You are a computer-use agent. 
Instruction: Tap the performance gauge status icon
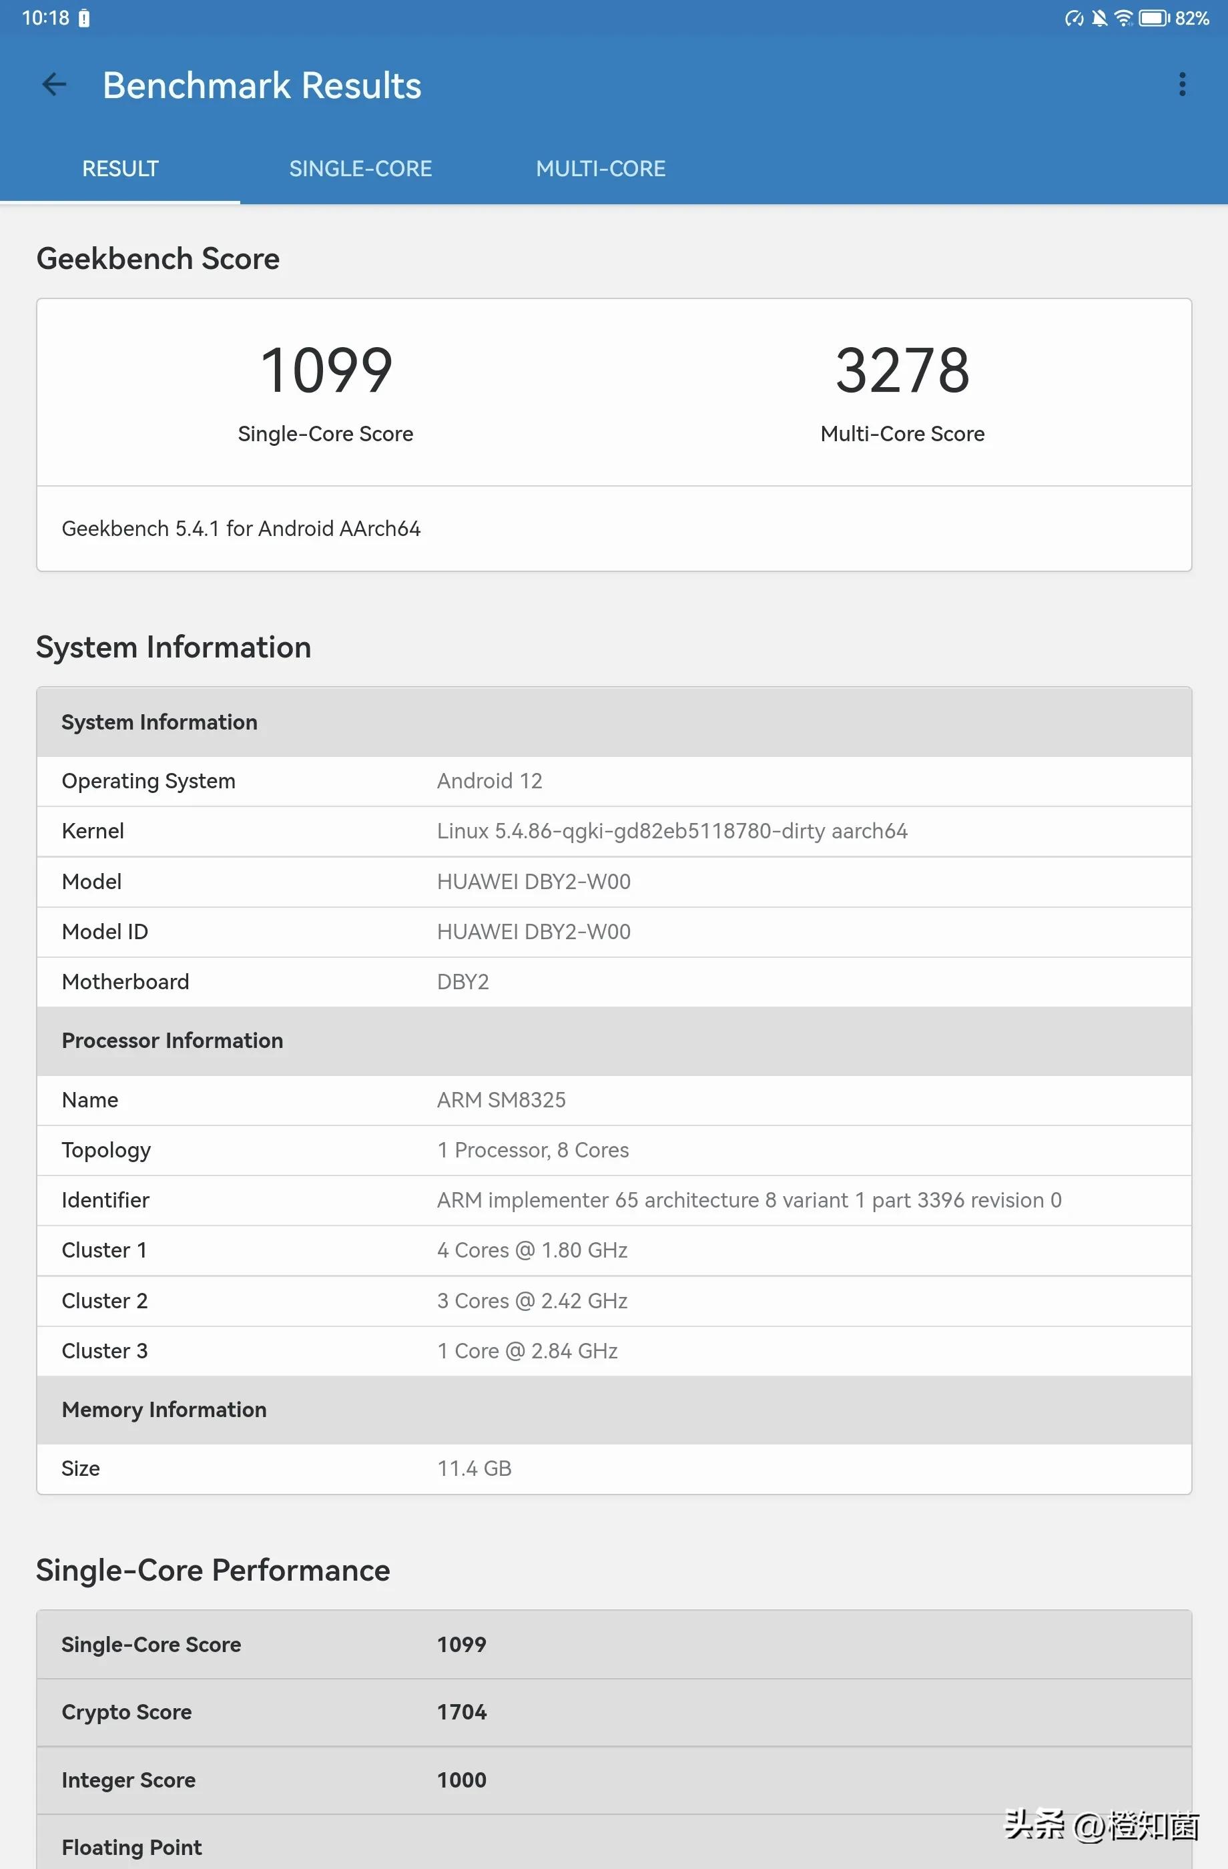click(x=1073, y=18)
